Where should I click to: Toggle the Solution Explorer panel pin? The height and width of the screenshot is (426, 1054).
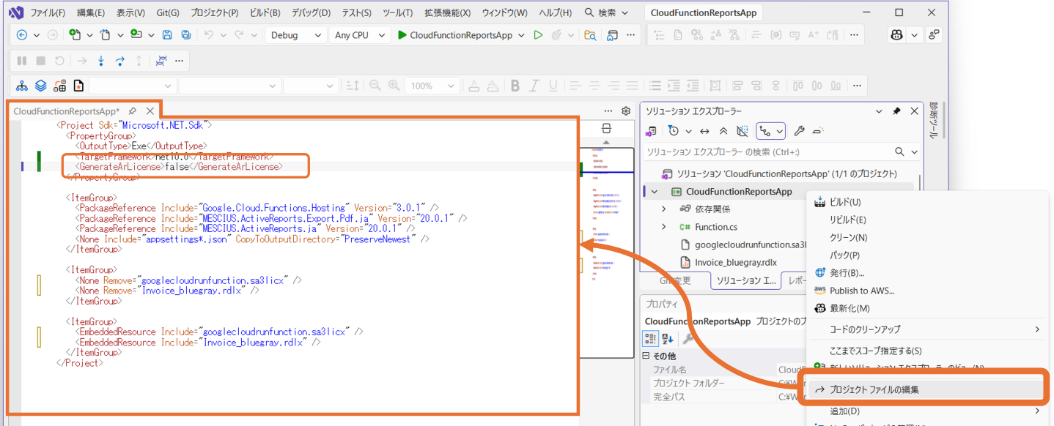point(896,111)
